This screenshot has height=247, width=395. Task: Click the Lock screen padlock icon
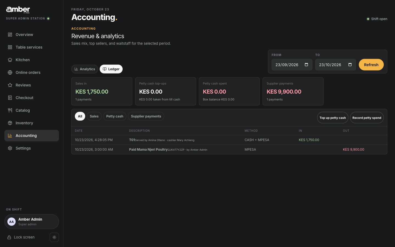9,237
